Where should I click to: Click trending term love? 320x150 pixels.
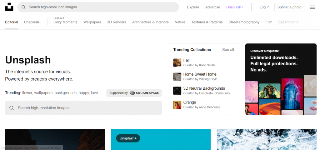[x=94, y=93]
